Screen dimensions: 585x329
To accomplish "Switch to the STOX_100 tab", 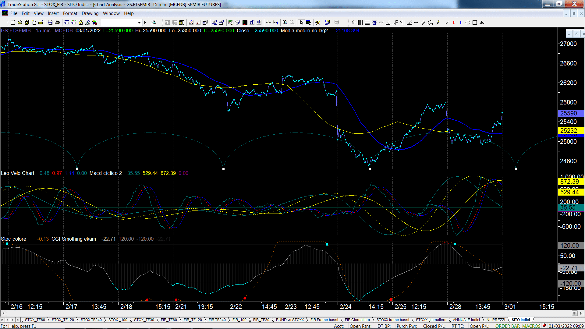I will tap(118, 320).
